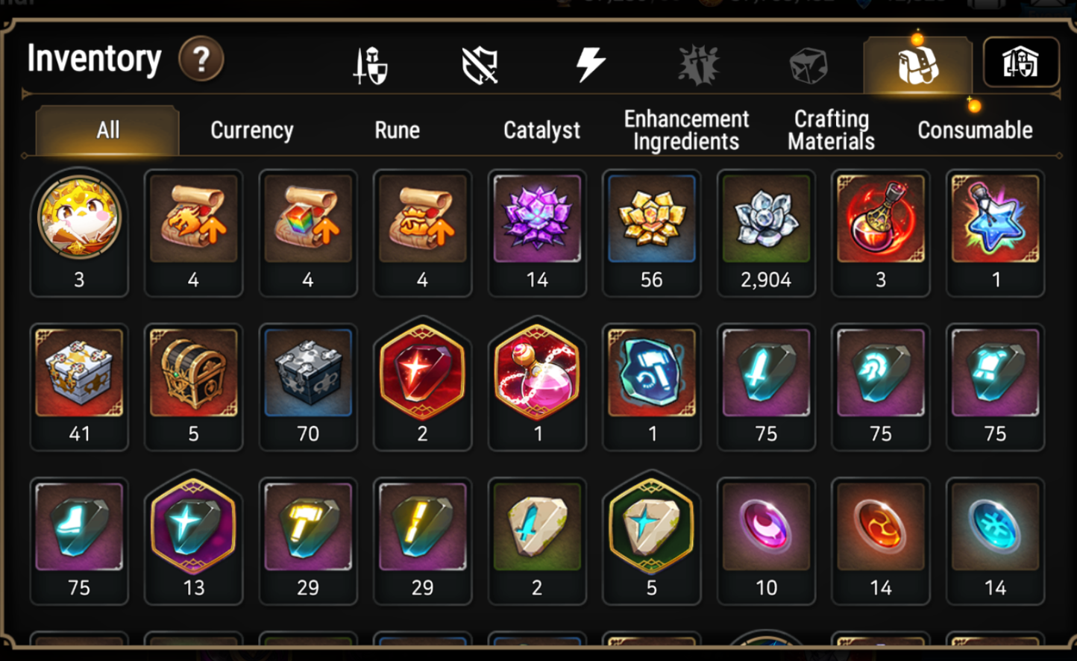
Task: Select the sword and shield equipment icon
Action: click(371, 66)
